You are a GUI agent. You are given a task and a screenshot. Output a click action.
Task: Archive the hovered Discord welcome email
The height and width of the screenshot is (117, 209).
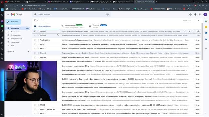(x=185, y=31)
